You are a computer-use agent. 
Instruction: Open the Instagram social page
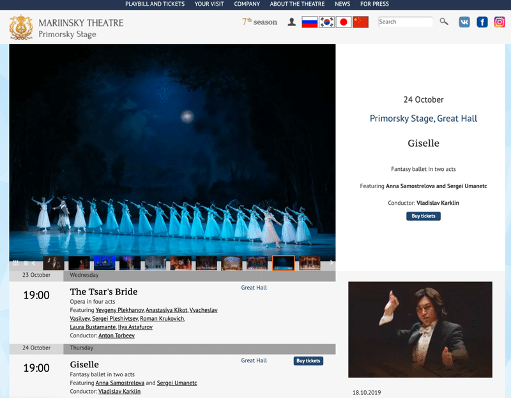500,22
